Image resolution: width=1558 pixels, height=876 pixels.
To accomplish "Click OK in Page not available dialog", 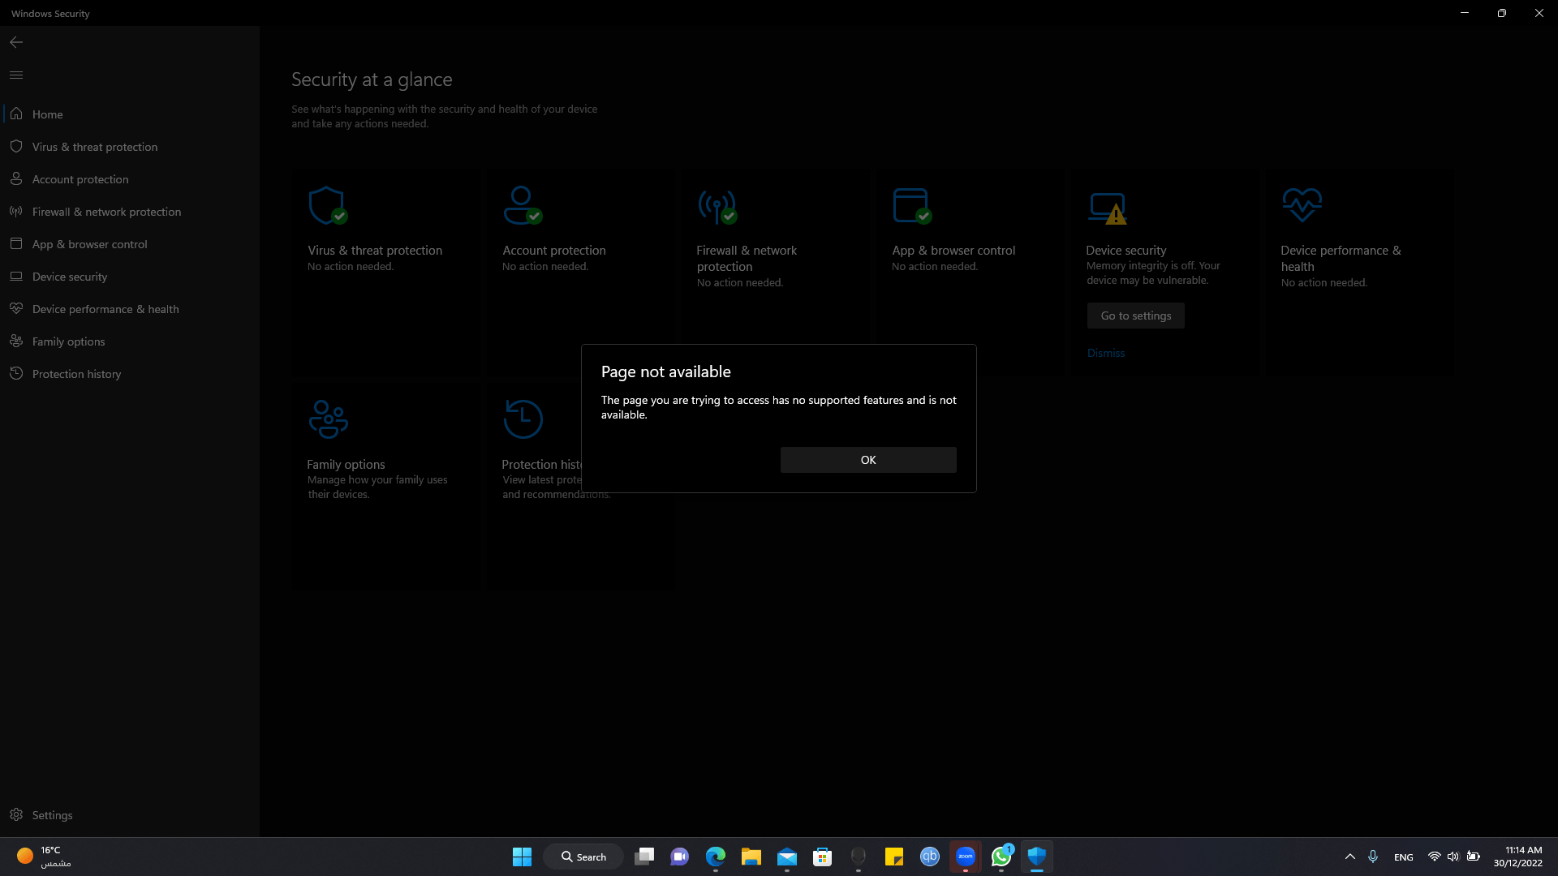I will pos(867,460).
